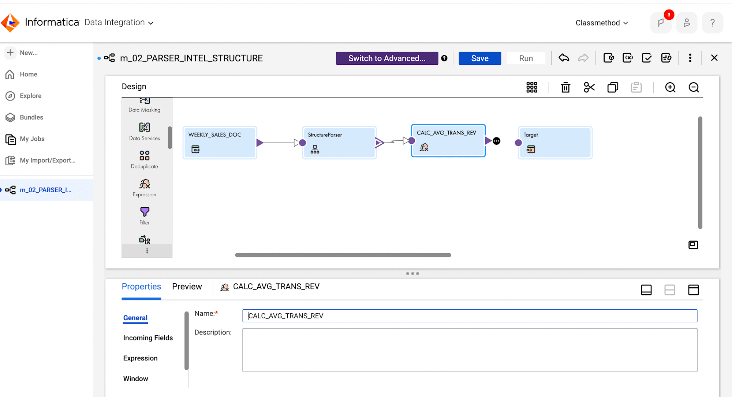The width and height of the screenshot is (732, 397).
Task: Click the palette vertical scrollbar
Action: 170,137
